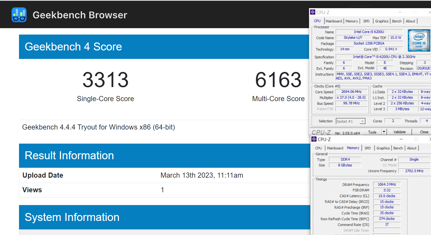Open the About tab in lower CPU-Z window
This screenshot has height=235, width=431.
coord(412,148)
